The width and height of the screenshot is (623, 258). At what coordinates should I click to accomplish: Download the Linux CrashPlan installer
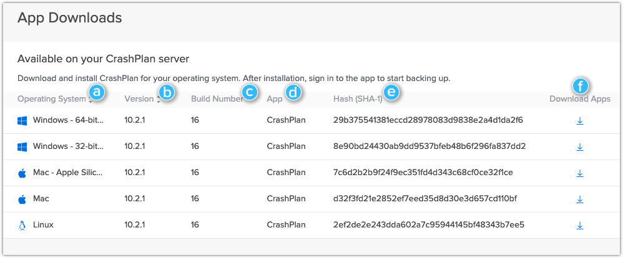coord(580,225)
